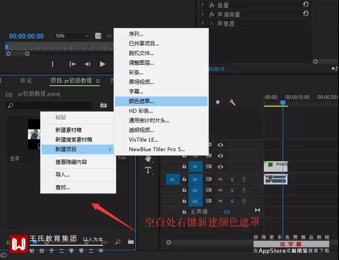Viewport: 339px width, 260px height.
Task: Solo the A1 audio track
Action: pos(232,179)
